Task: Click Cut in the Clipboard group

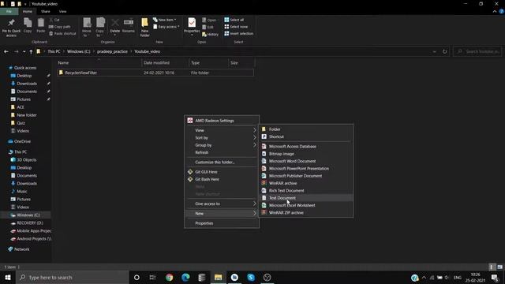Action: pos(54,20)
